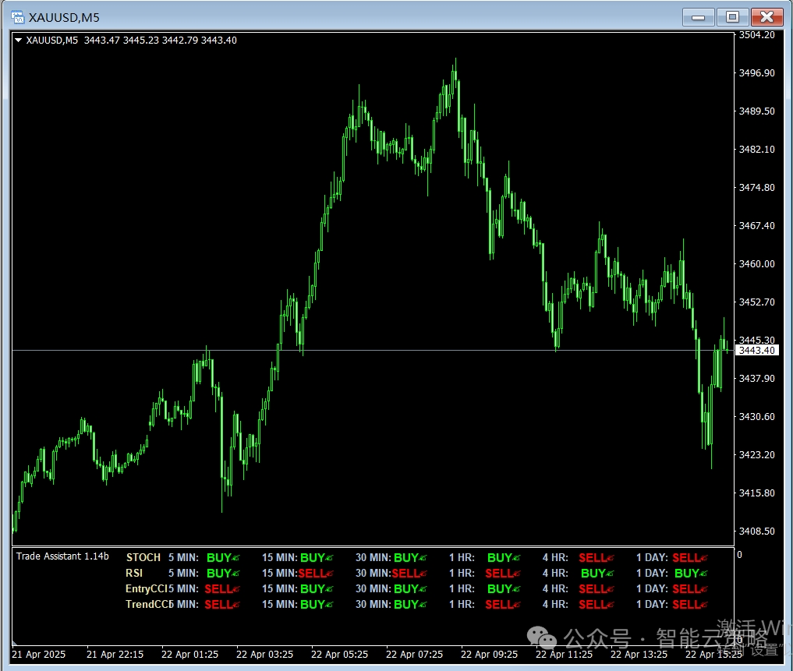This screenshot has height=671, width=793.
Task: Expand the triangle dropdown next to XAUUSD,M5 label
Action: coord(18,40)
